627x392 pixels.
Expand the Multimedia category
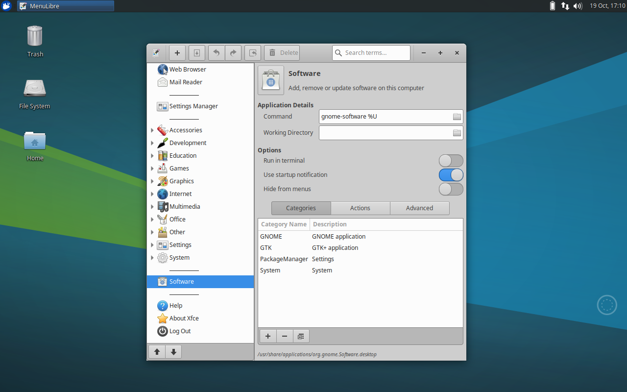pyautogui.click(x=152, y=206)
